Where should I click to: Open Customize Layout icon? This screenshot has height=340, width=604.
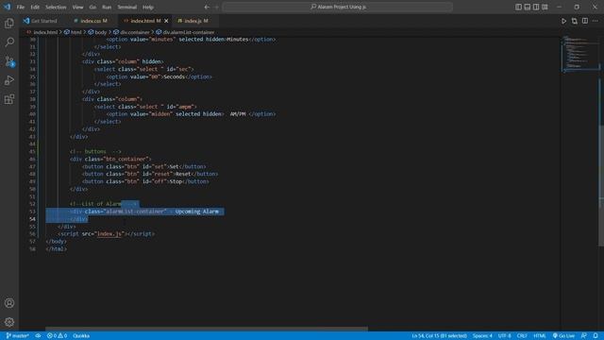(x=545, y=7)
